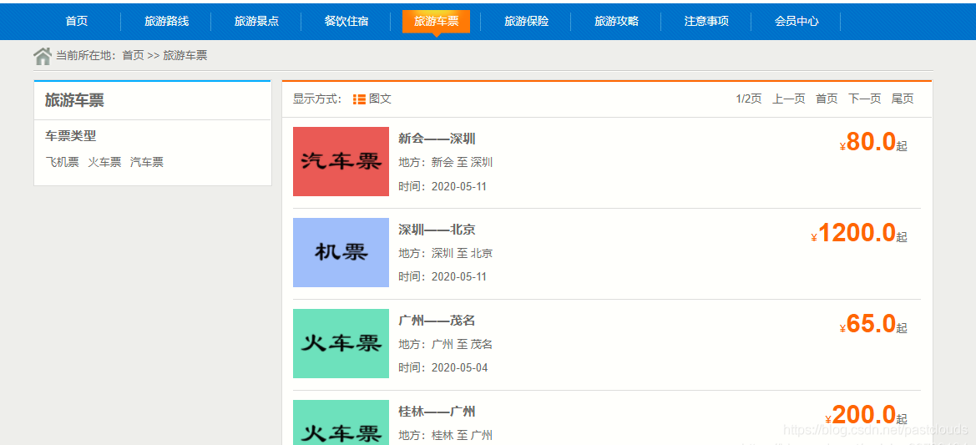Open the blue 机票 thumbnail for 深圳——北京
Image resolution: width=976 pixels, height=445 pixels.
(x=341, y=253)
